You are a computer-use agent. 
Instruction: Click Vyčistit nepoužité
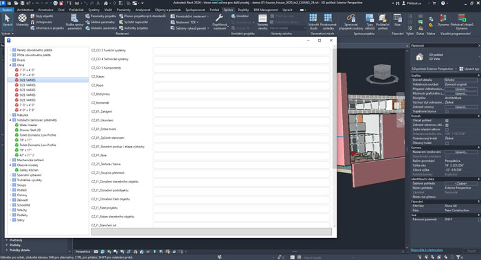coord(133,22)
